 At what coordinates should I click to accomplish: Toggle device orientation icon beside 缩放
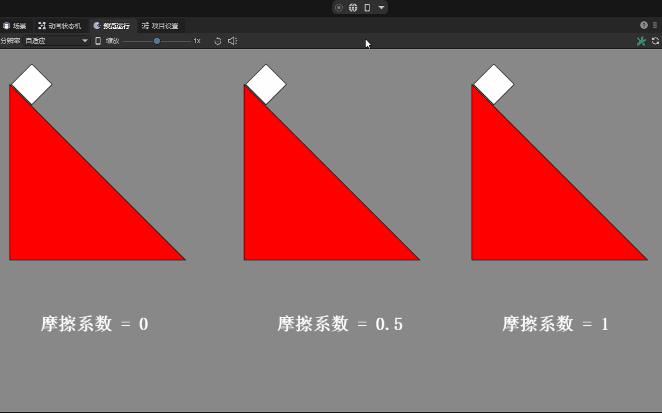(x=98, y=41)
